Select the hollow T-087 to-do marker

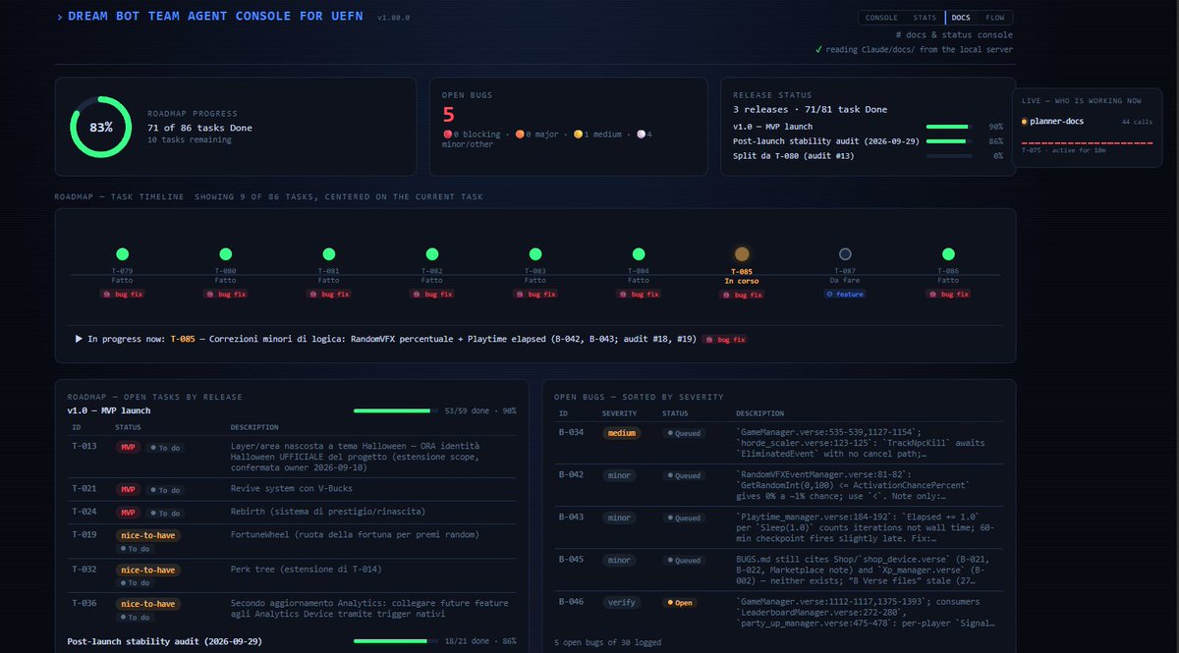tap(845, 254)
